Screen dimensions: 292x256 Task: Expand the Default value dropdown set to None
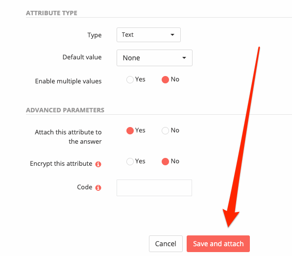click(154, 58)
